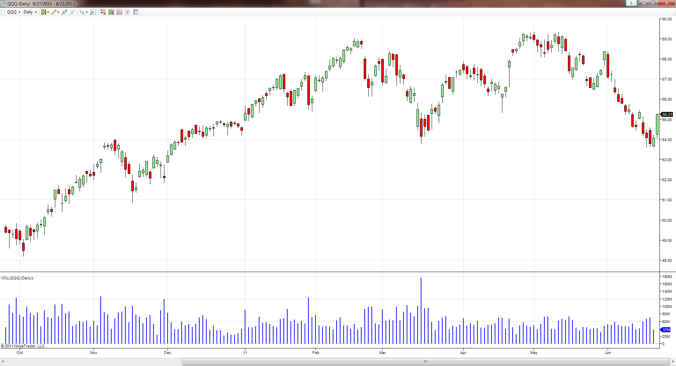This screenshot has height=366, width=676.
Task: Click the Zoom Out magnifier icon
Action: 73,12
